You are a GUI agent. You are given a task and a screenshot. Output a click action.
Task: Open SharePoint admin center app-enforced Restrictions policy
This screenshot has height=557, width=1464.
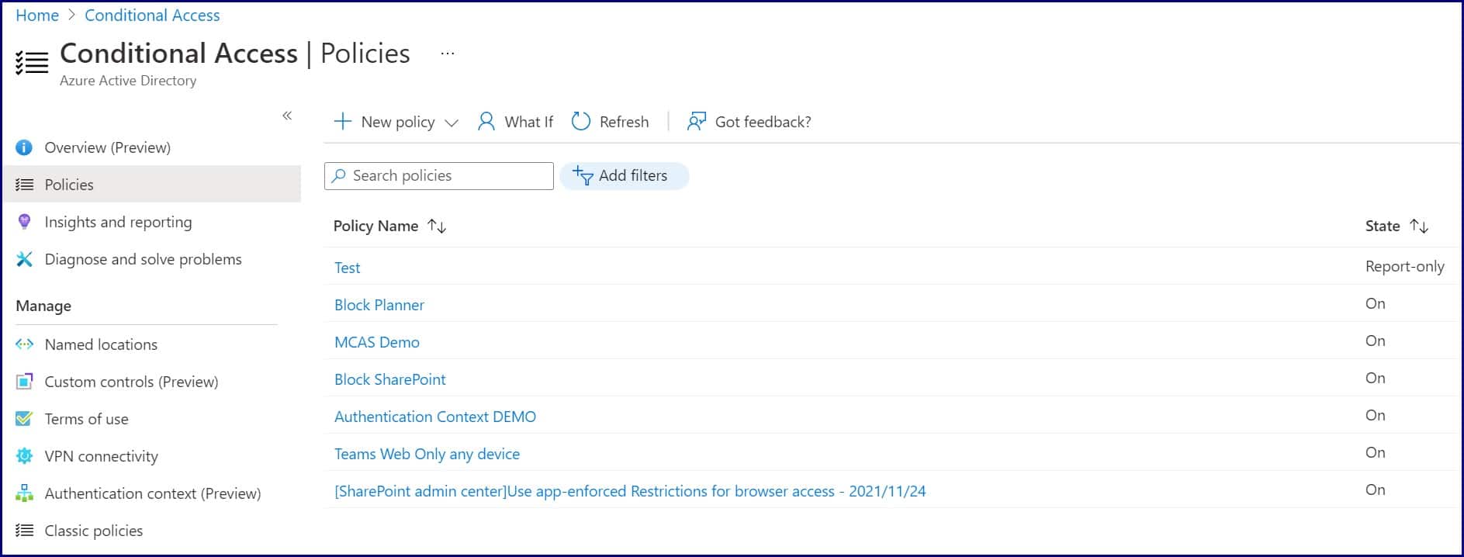[630, 491]
